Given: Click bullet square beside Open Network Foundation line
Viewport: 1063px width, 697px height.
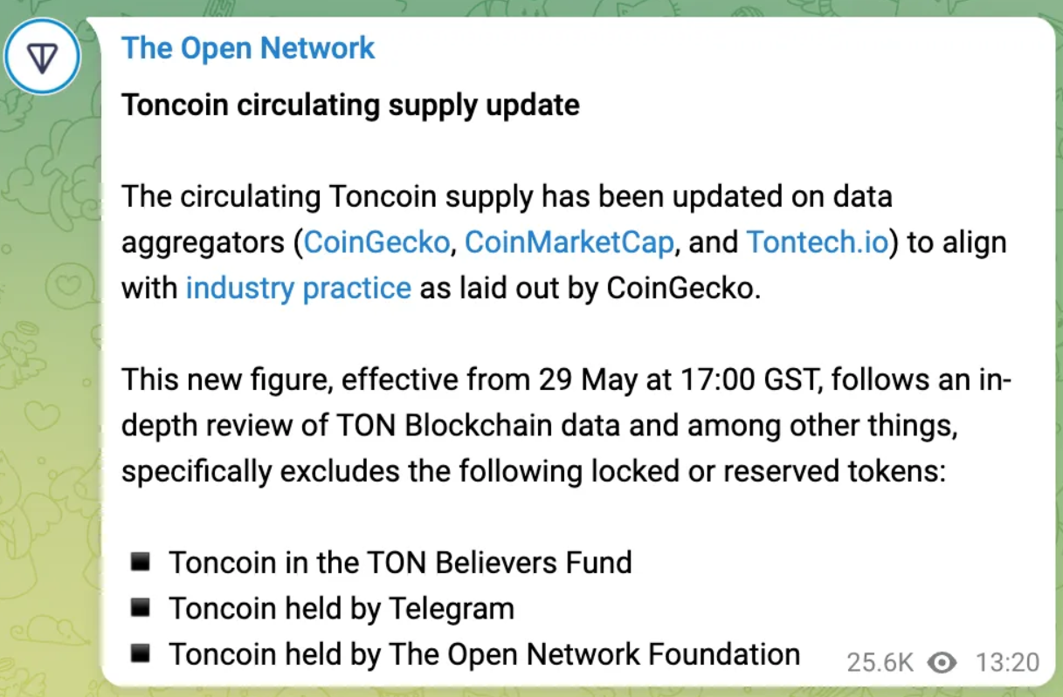Looking at the screenshot, I should pyautogui.click(x=139, y=653).
